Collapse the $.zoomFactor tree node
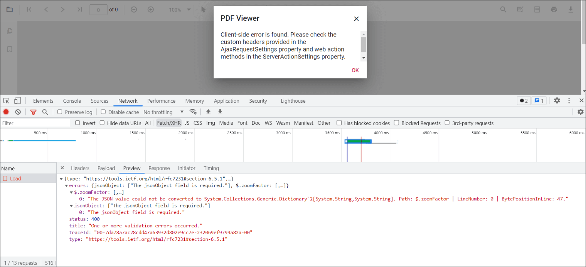 pyautogui.click(x=71, y=192)
